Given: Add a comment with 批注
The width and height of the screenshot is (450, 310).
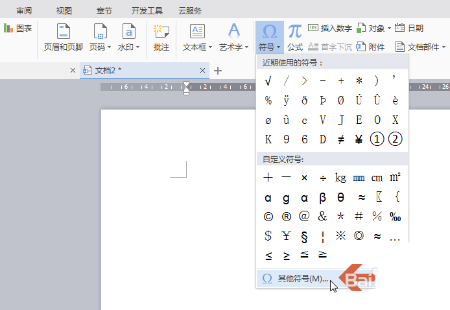Looking at the screenshot, I should [x=161, y=38].
